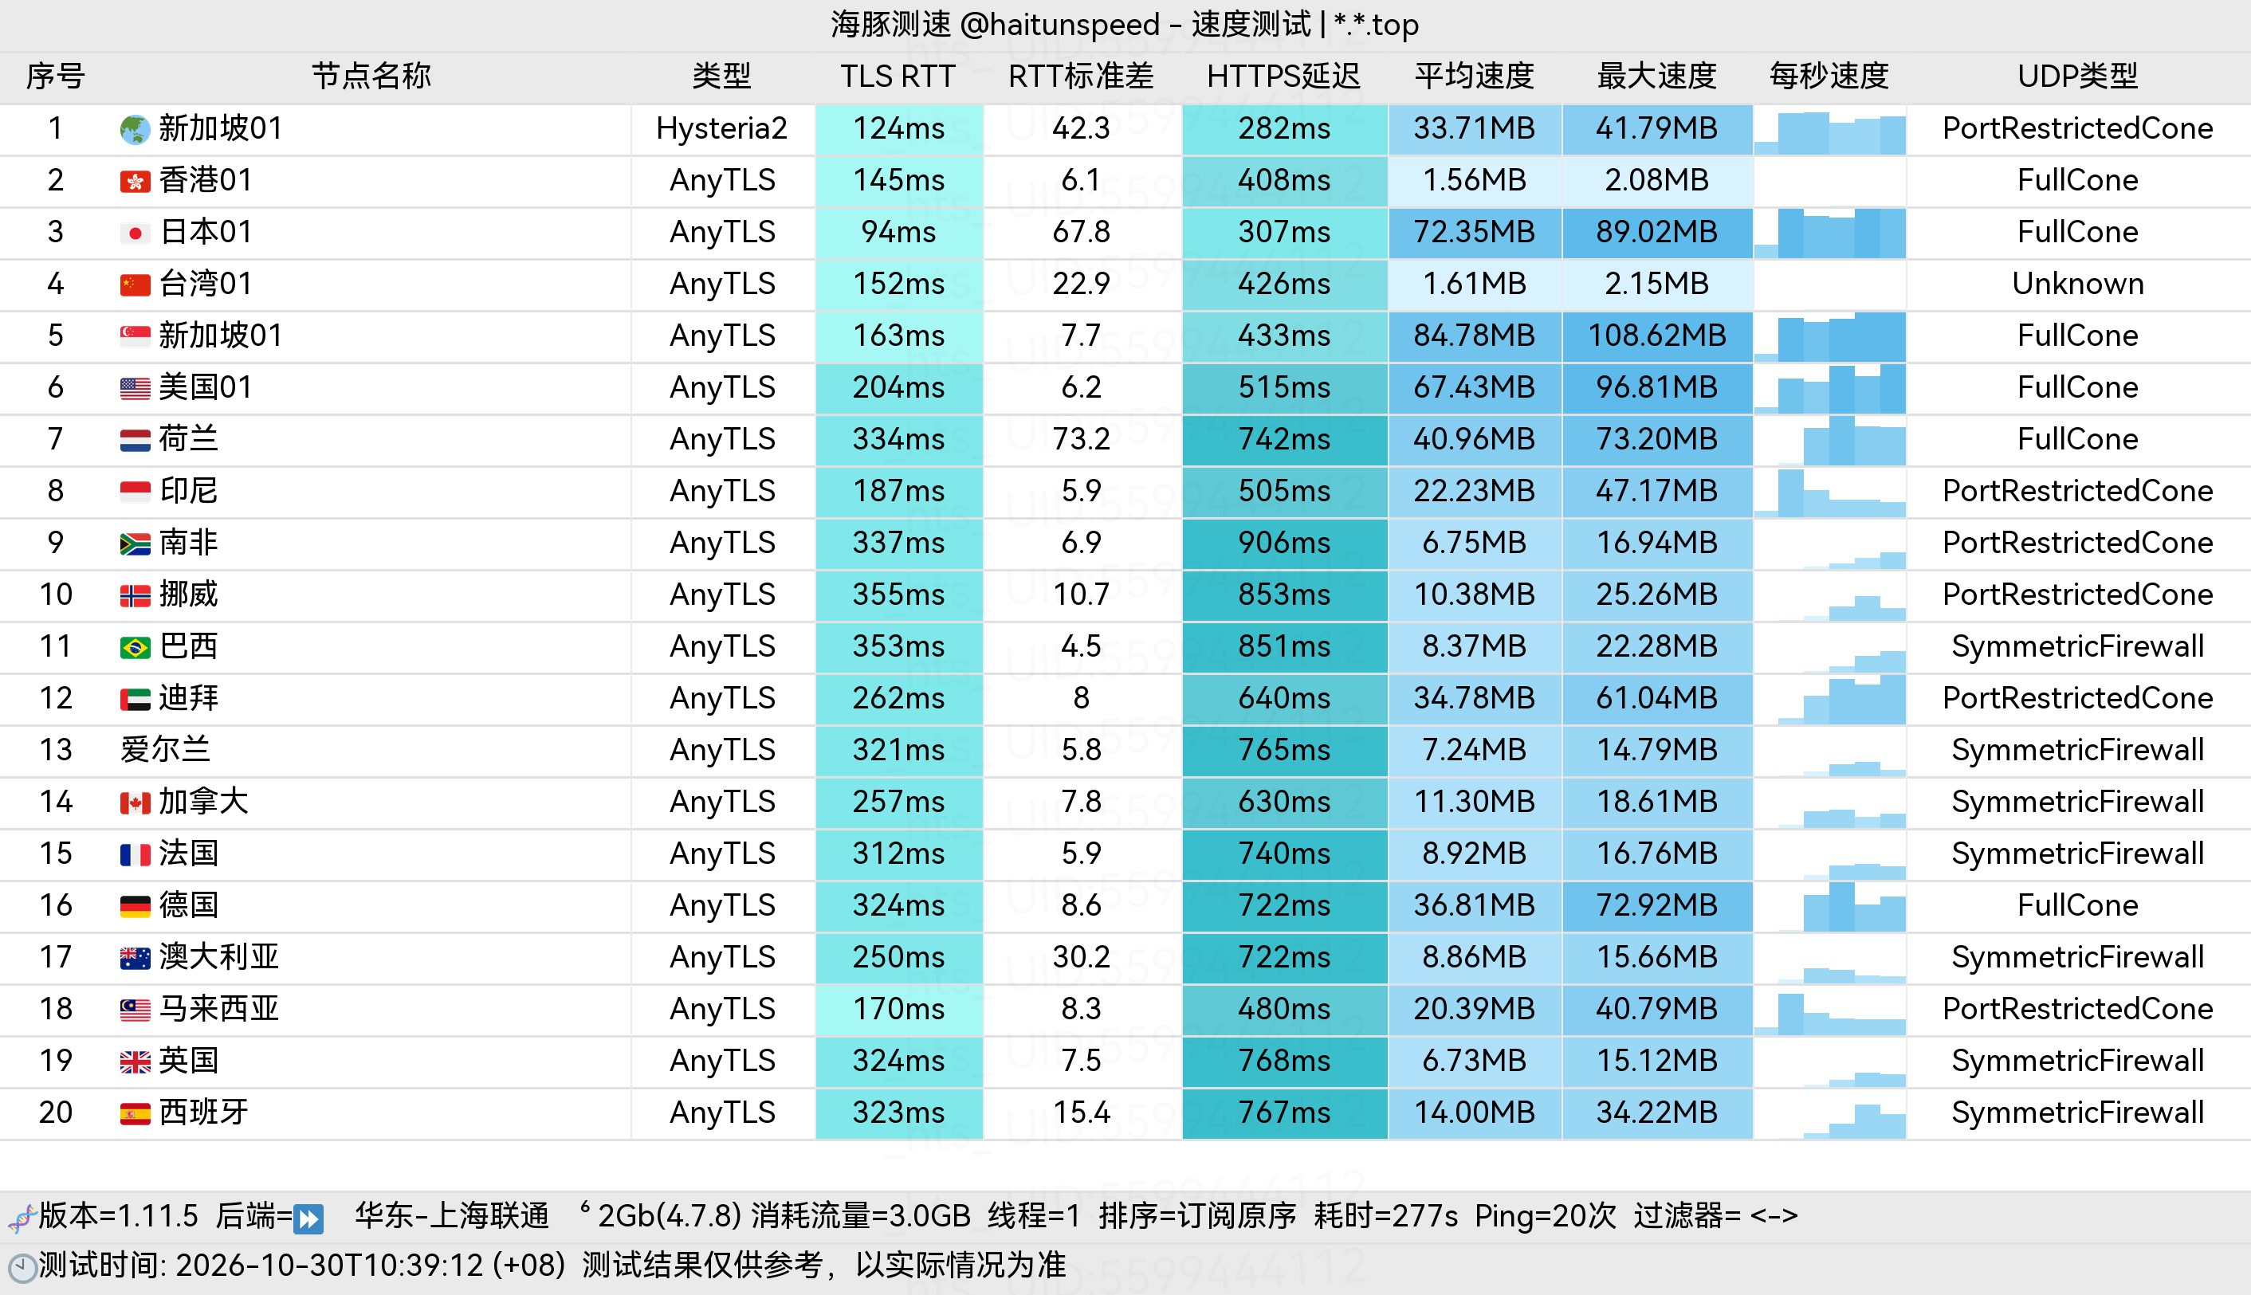Screen dimensions: 2251x1295
Task: Click the Hong Kong flag icon
Action: [x=134, y=182]
